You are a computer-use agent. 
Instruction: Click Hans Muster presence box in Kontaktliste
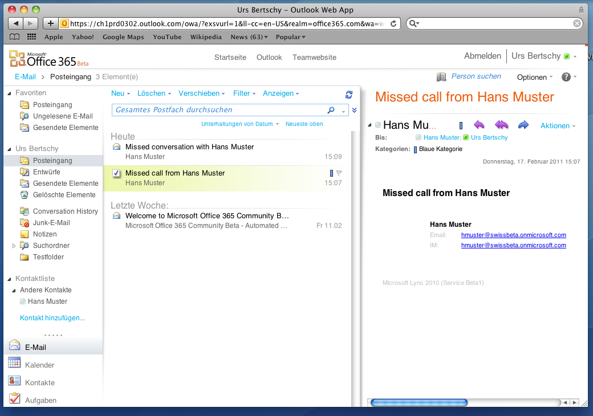[23, 301]
